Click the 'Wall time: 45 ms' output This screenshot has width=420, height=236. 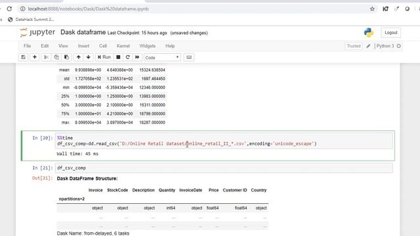pyautogui.click(x=77, y=154)
